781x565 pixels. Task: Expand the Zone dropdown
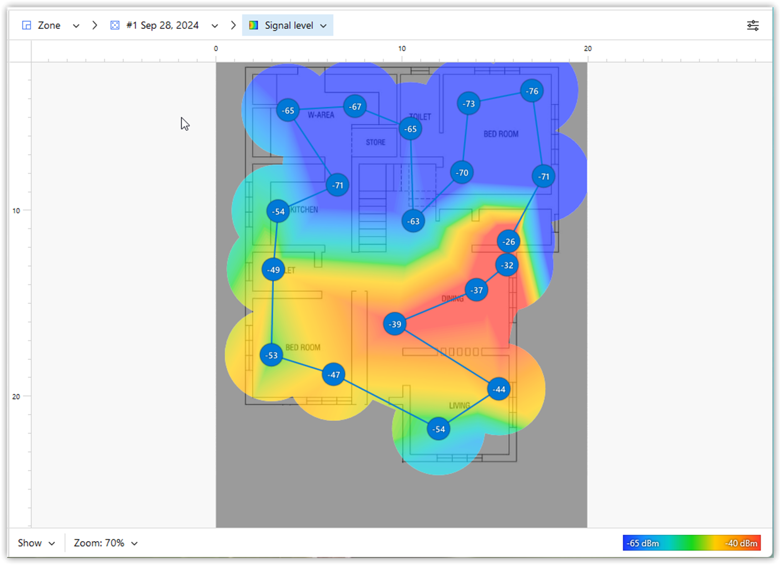click(x=76, y=26)
